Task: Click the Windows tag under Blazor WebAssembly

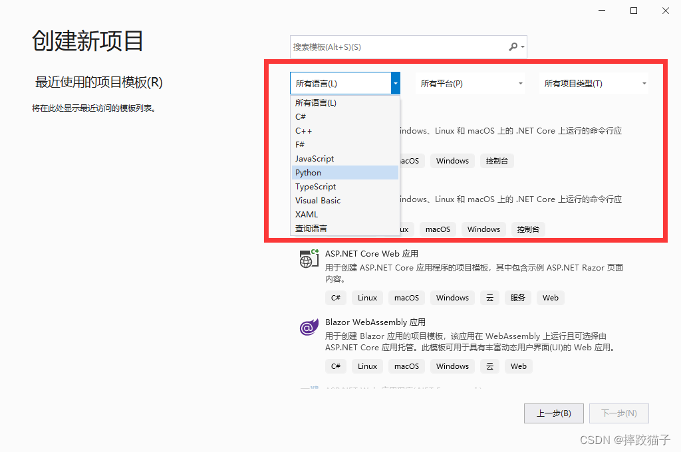Action: point(452,366)
